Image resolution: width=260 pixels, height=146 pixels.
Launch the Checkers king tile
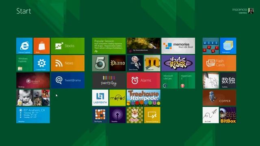click(x=135, y=115)
